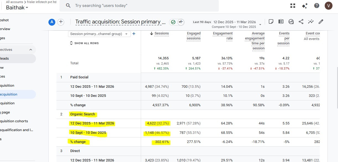This screenshot has width=338, height=162.
Task: Click the edit comparisons columns icon
Action: click(x=281, y=22)
